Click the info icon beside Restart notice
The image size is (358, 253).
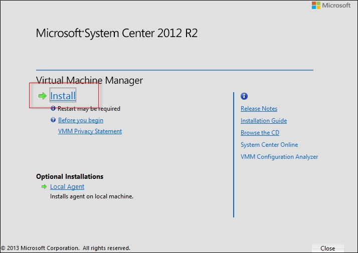click(53, 108)
